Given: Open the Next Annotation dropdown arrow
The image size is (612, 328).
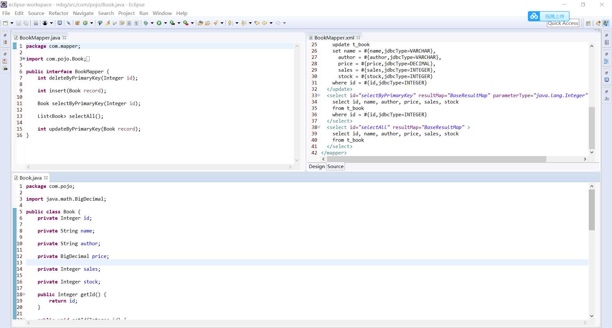Looking at the screenshot, I should [237, 23].
